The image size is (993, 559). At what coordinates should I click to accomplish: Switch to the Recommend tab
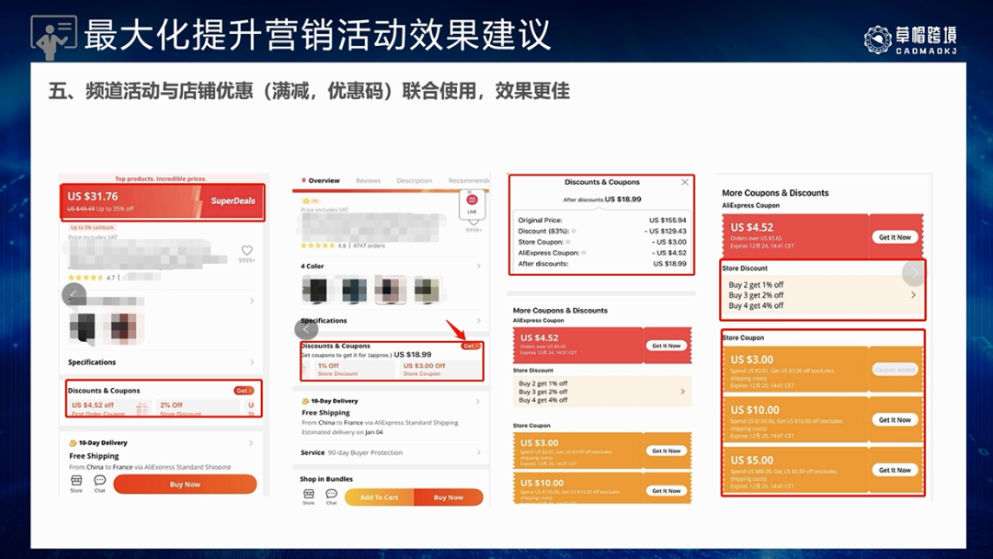pyautogui.click(x=469, y=180)
